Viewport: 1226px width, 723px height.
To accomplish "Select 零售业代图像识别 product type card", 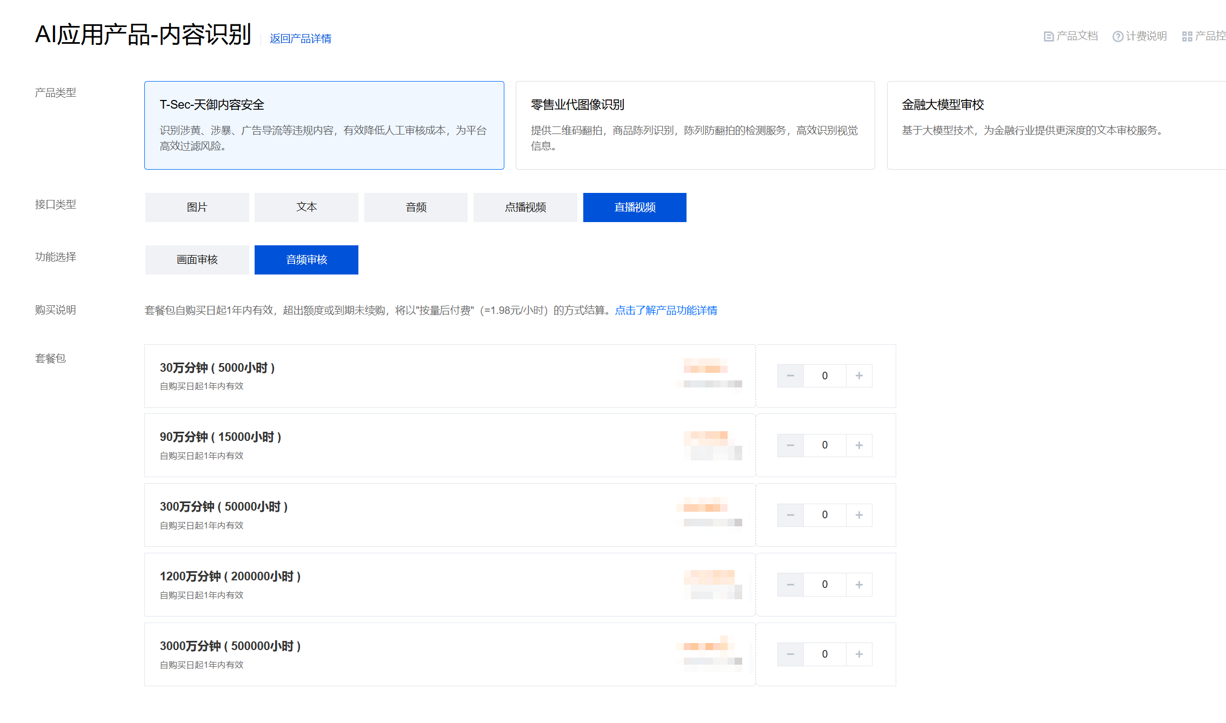I will pos(695,125).
